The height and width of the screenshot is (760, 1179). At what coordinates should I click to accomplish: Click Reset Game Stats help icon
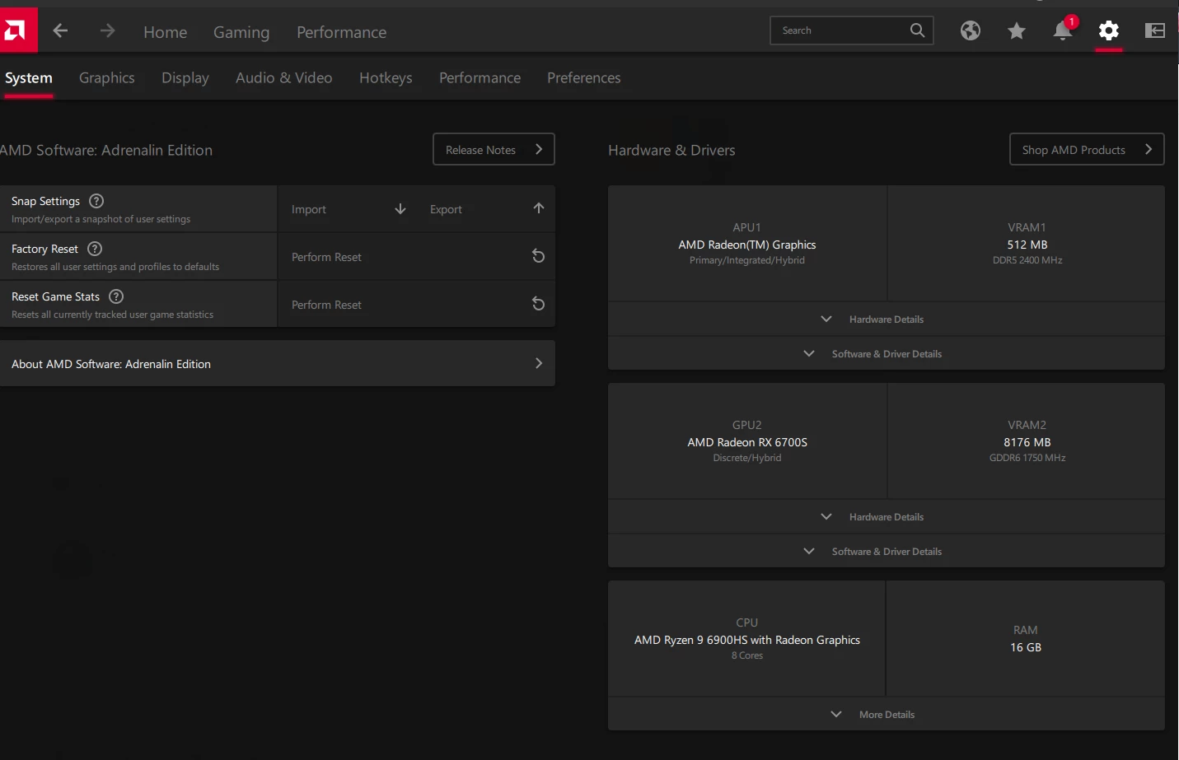(x=116, y=296)
